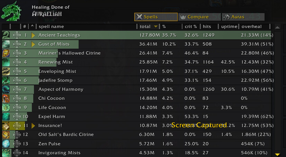Click the Expel Harm spell icon

6,116
